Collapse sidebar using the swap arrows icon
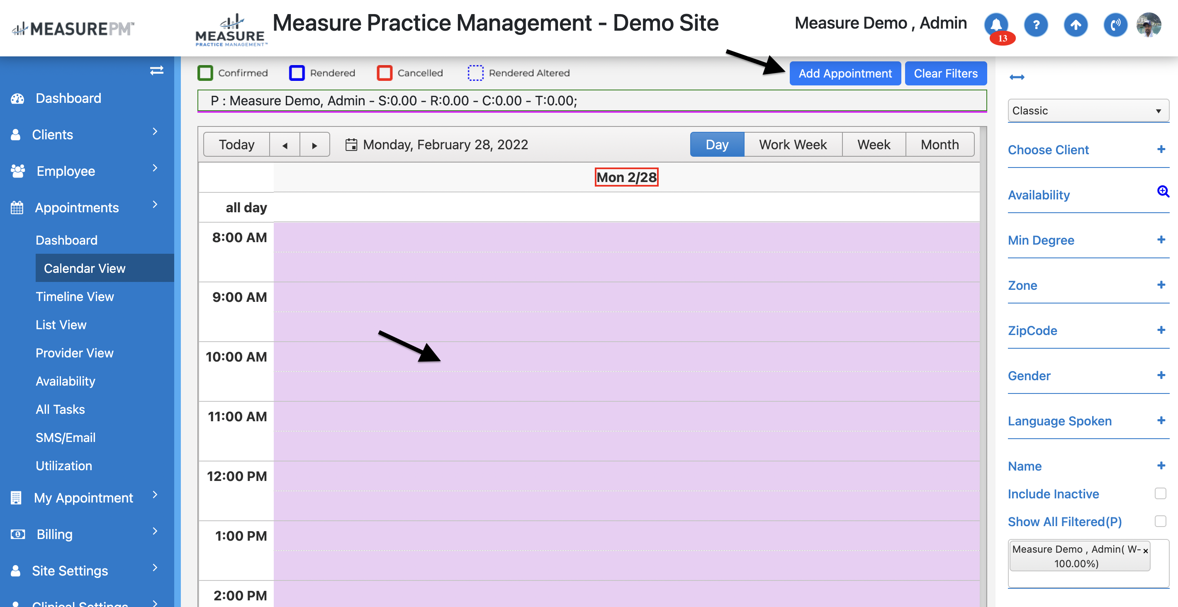 tap(156, 70)
